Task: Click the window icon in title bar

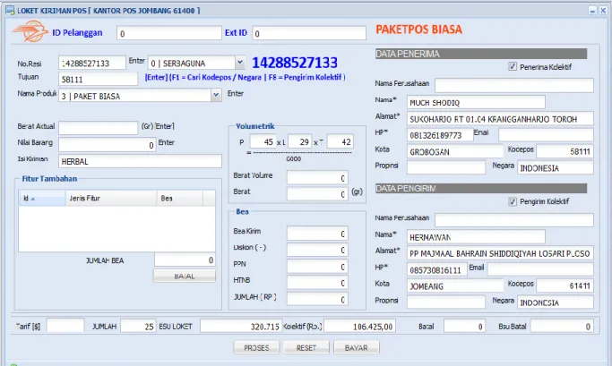Action: pos(10,10)
